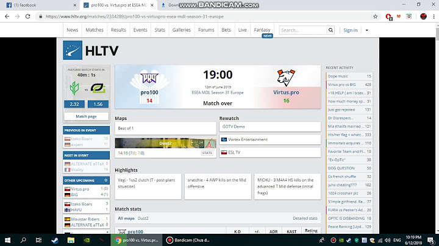Bookmark page with star icon
439x246 pixels.
coord(376,16)
